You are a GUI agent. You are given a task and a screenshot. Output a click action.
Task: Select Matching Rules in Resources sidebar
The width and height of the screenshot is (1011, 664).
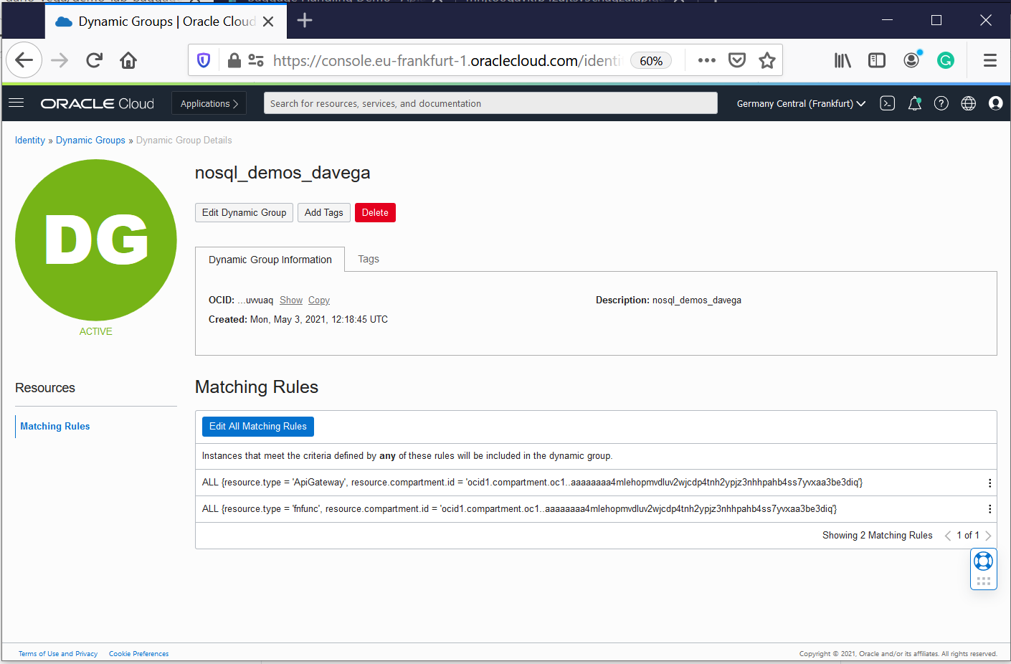[55, 426]
